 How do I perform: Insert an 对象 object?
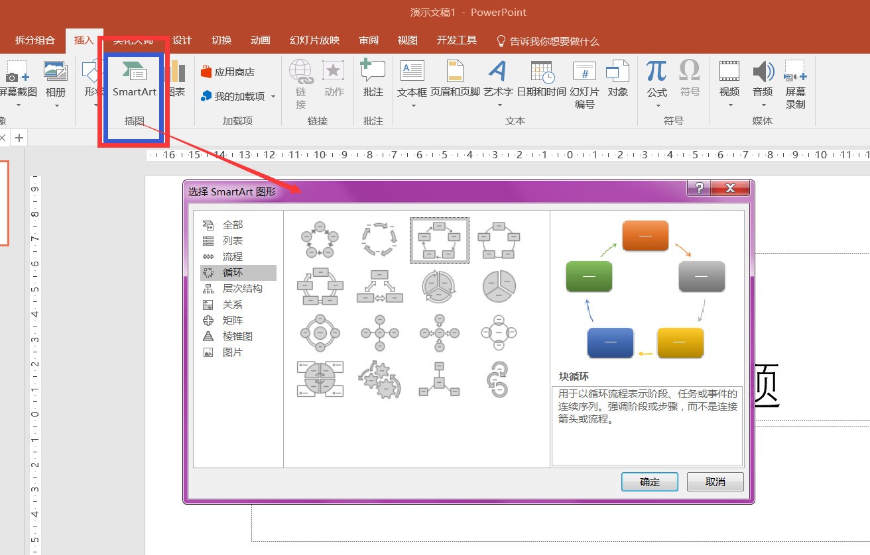coord(617,79)
